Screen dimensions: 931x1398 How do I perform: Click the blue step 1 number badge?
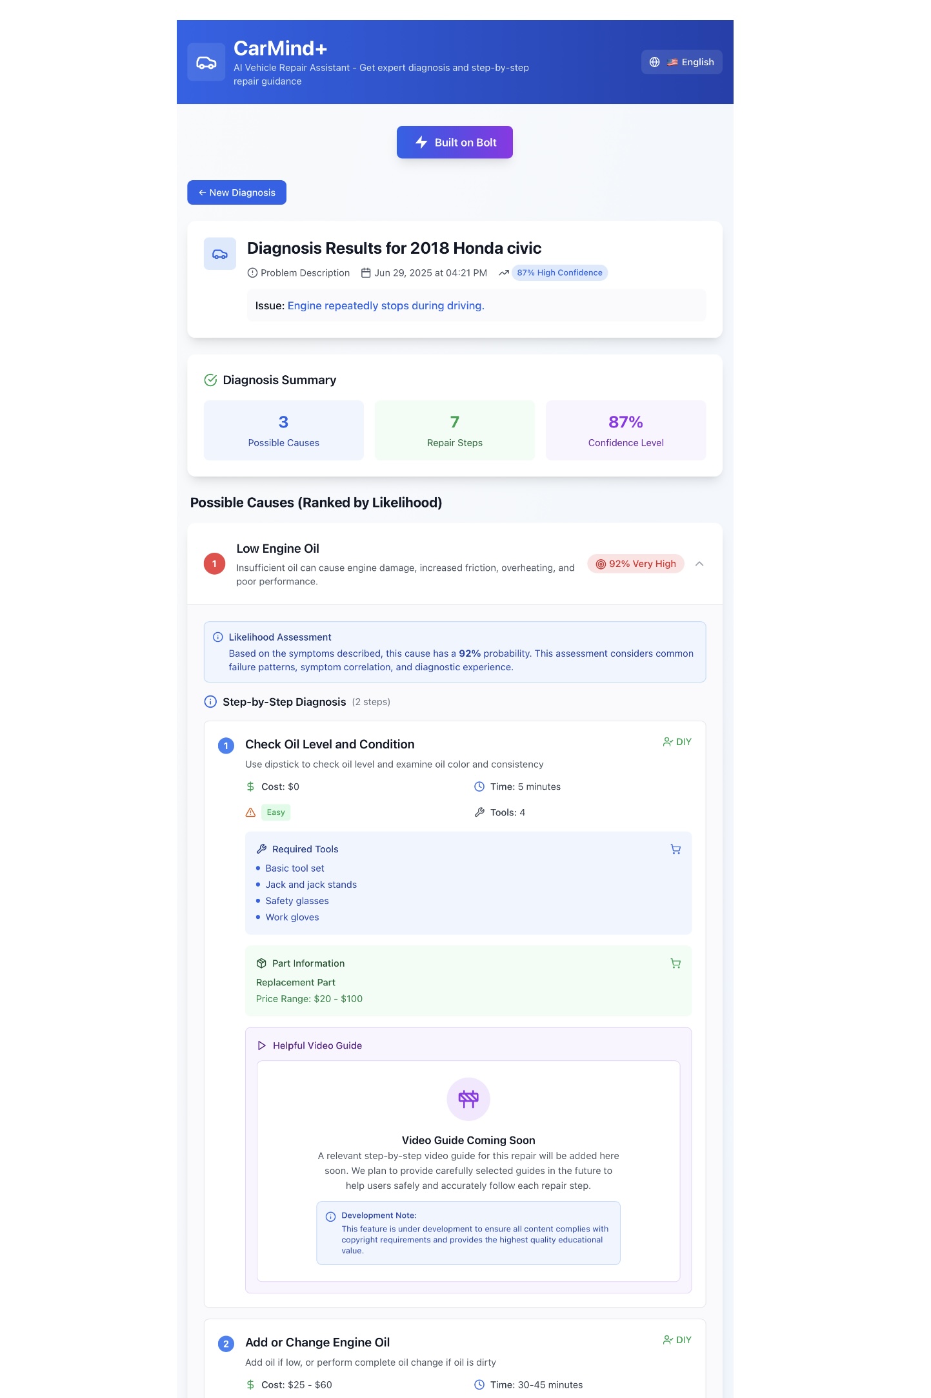(226, 746)
